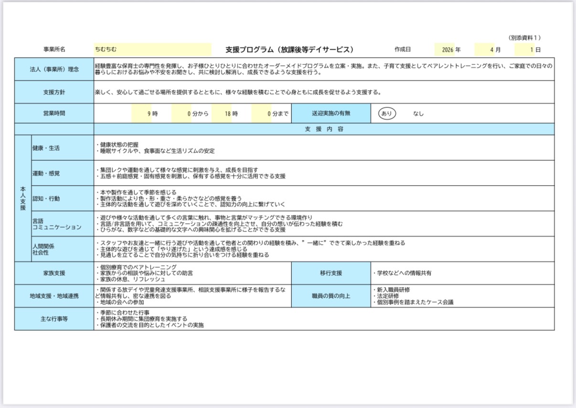Click the 健康・生活 row label

click(x=62, y=148)
